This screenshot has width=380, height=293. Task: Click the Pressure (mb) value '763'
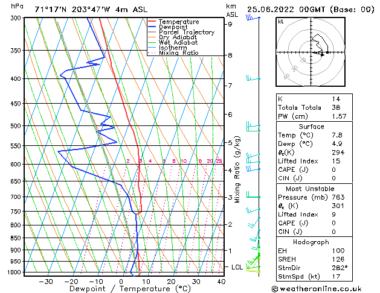(338, 197)
